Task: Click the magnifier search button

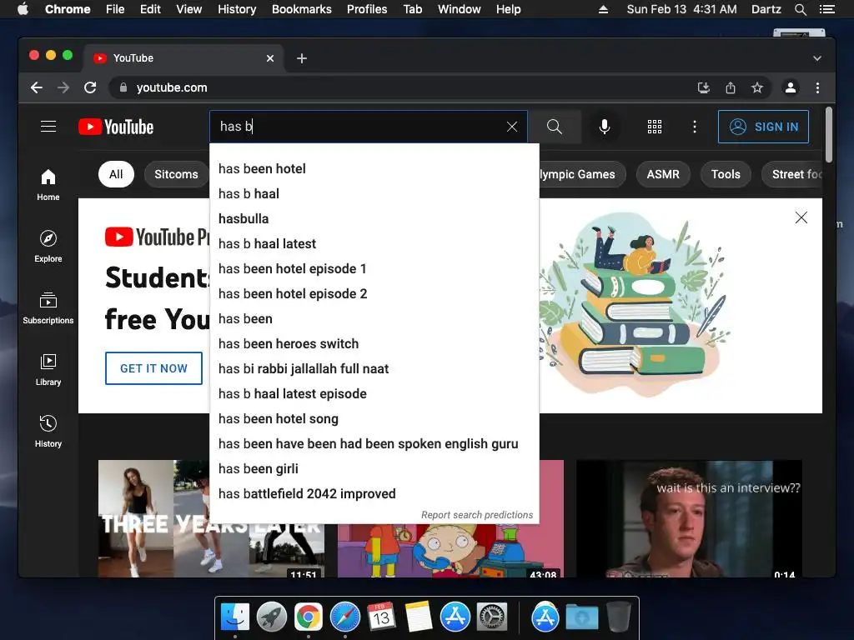Action: pyautogui.click(x=555, y=127)
